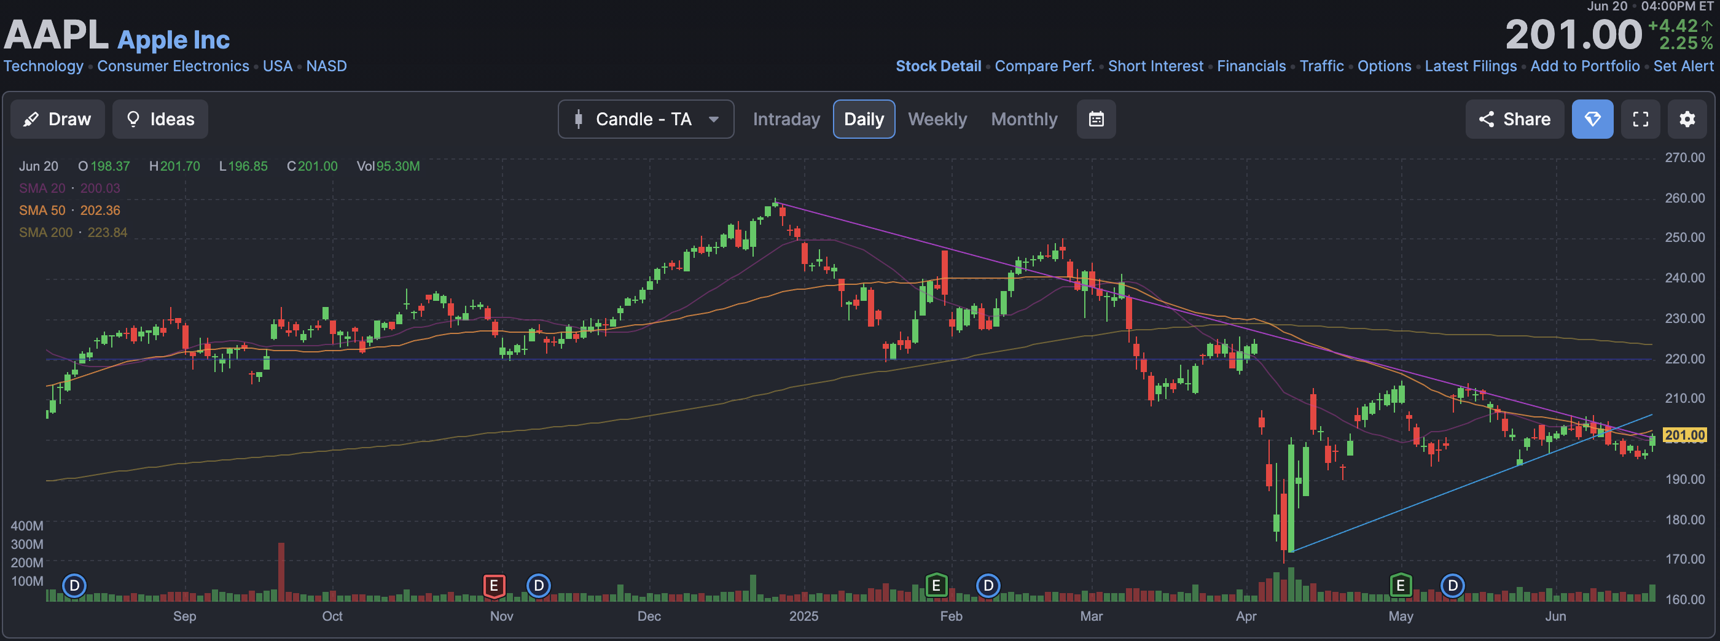Open the Options link

point(1384,66)
